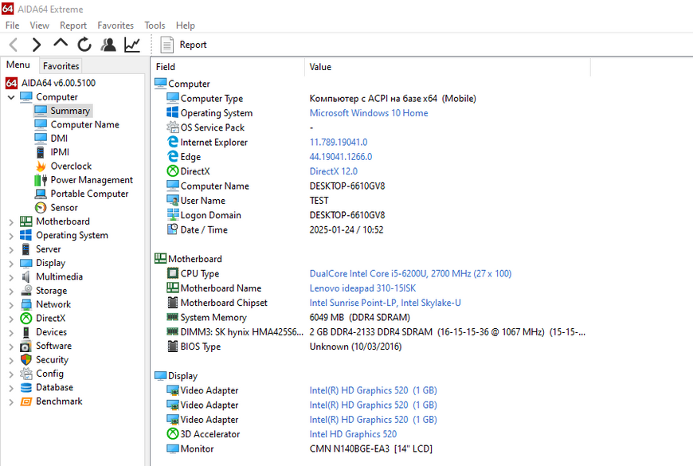This screenshot has width=693, height=466.
Task: Expand the Network tree node
Action: point(11,304)
